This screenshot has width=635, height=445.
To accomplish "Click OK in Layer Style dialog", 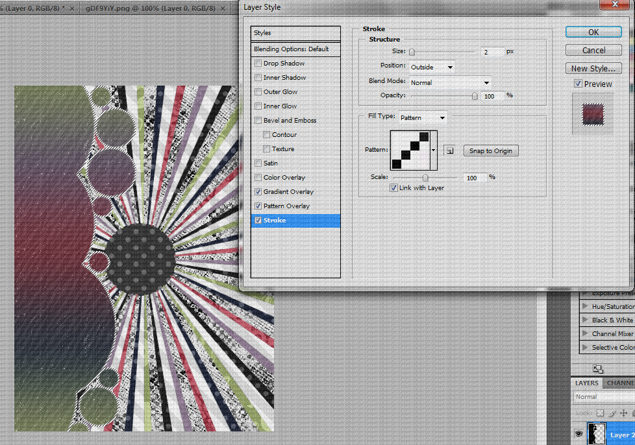I will [x=593, y=32].
